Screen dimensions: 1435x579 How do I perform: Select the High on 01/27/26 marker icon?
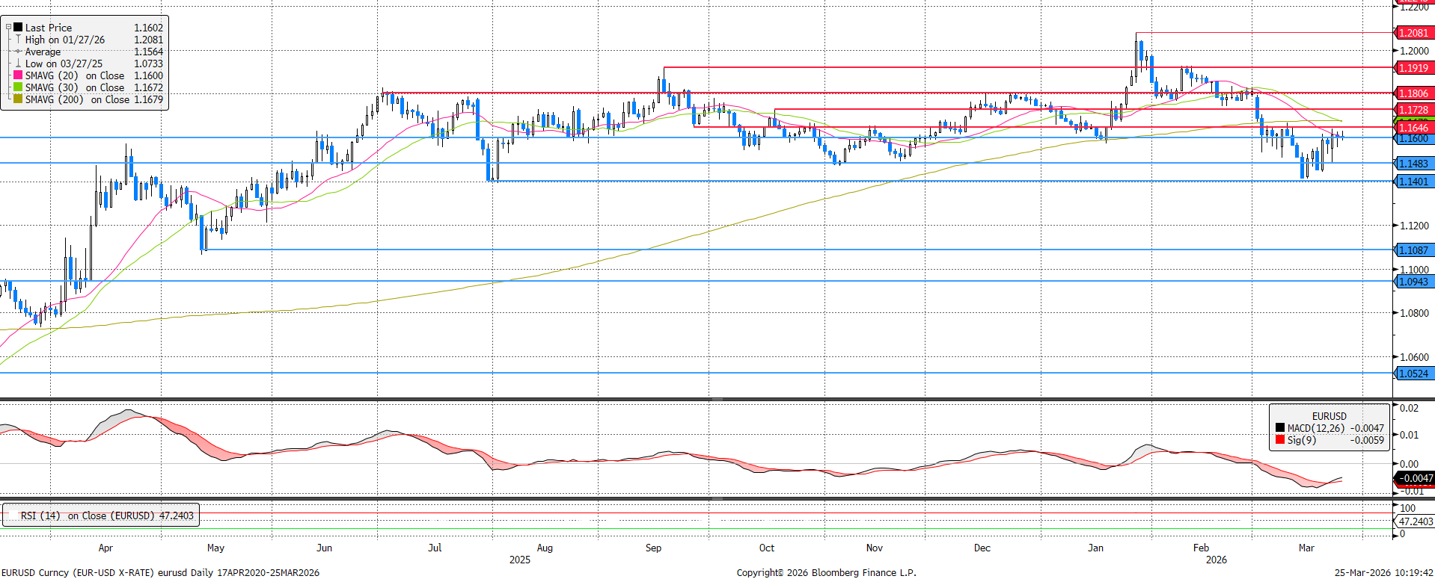point(18,40)
